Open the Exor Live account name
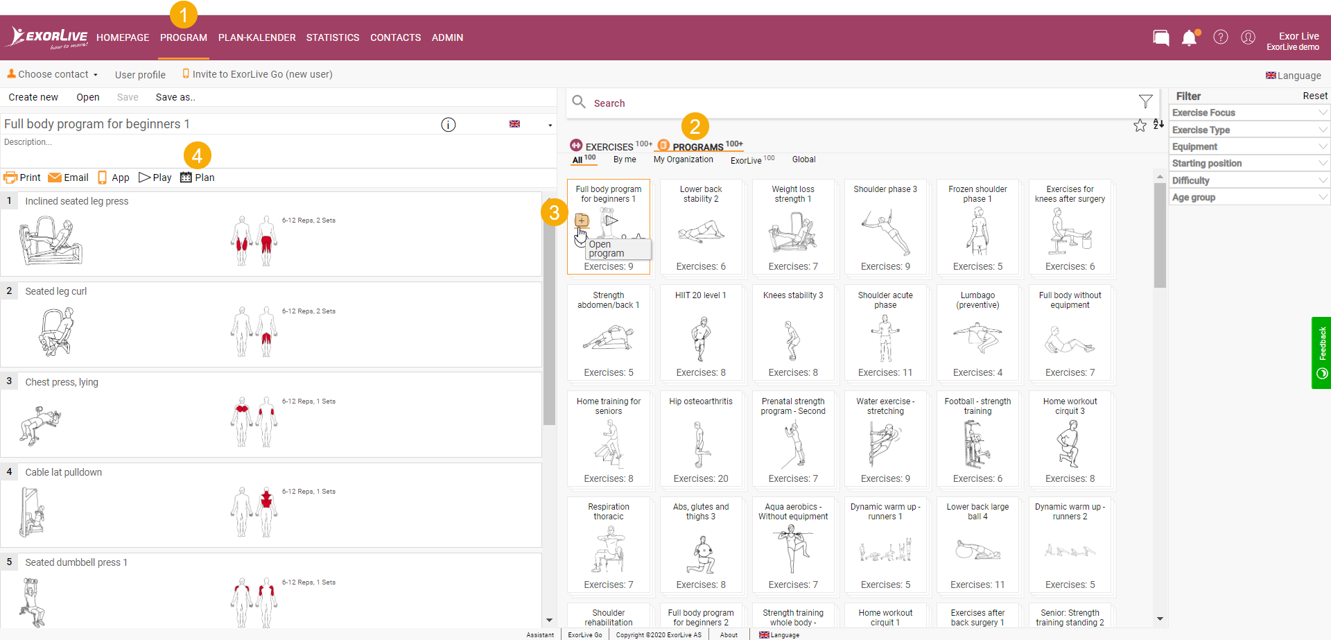 pyautogui.click(x=1298, y=36)
